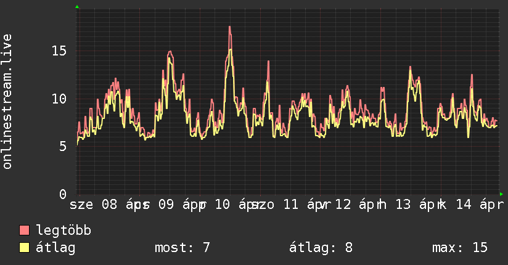This screenshot has width=508, height=265.
Task: Click the vertical axis title onlinestream.live
Action: (7, 102)
